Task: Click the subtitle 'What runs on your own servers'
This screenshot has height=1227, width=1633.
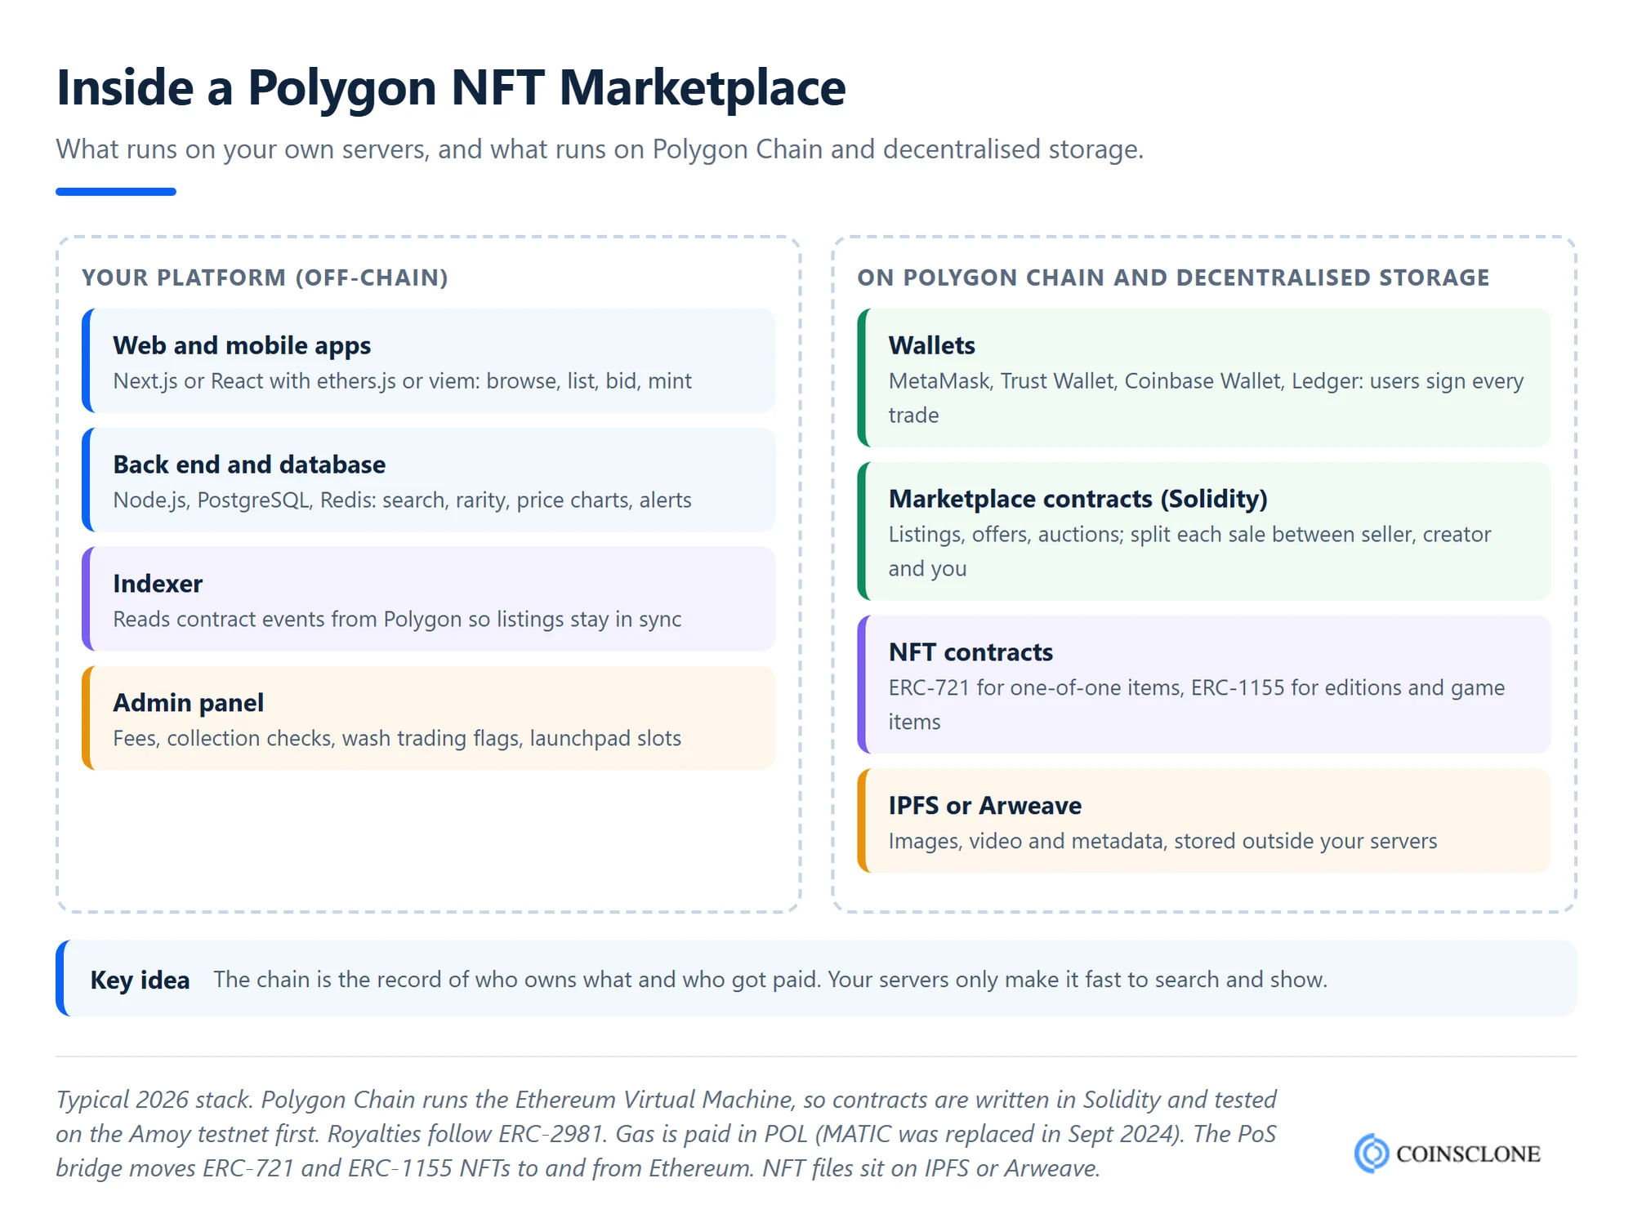Action: (x=600, y=149)
